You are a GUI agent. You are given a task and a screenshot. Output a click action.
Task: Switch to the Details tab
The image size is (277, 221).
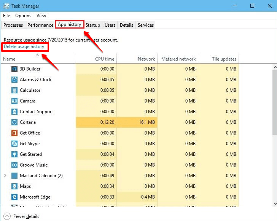coord(126,25)
